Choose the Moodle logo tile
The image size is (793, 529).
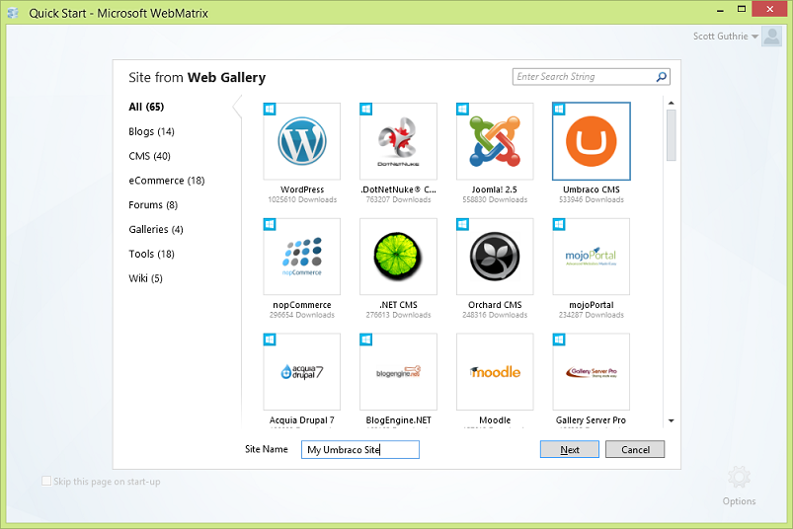click(495, 372)
